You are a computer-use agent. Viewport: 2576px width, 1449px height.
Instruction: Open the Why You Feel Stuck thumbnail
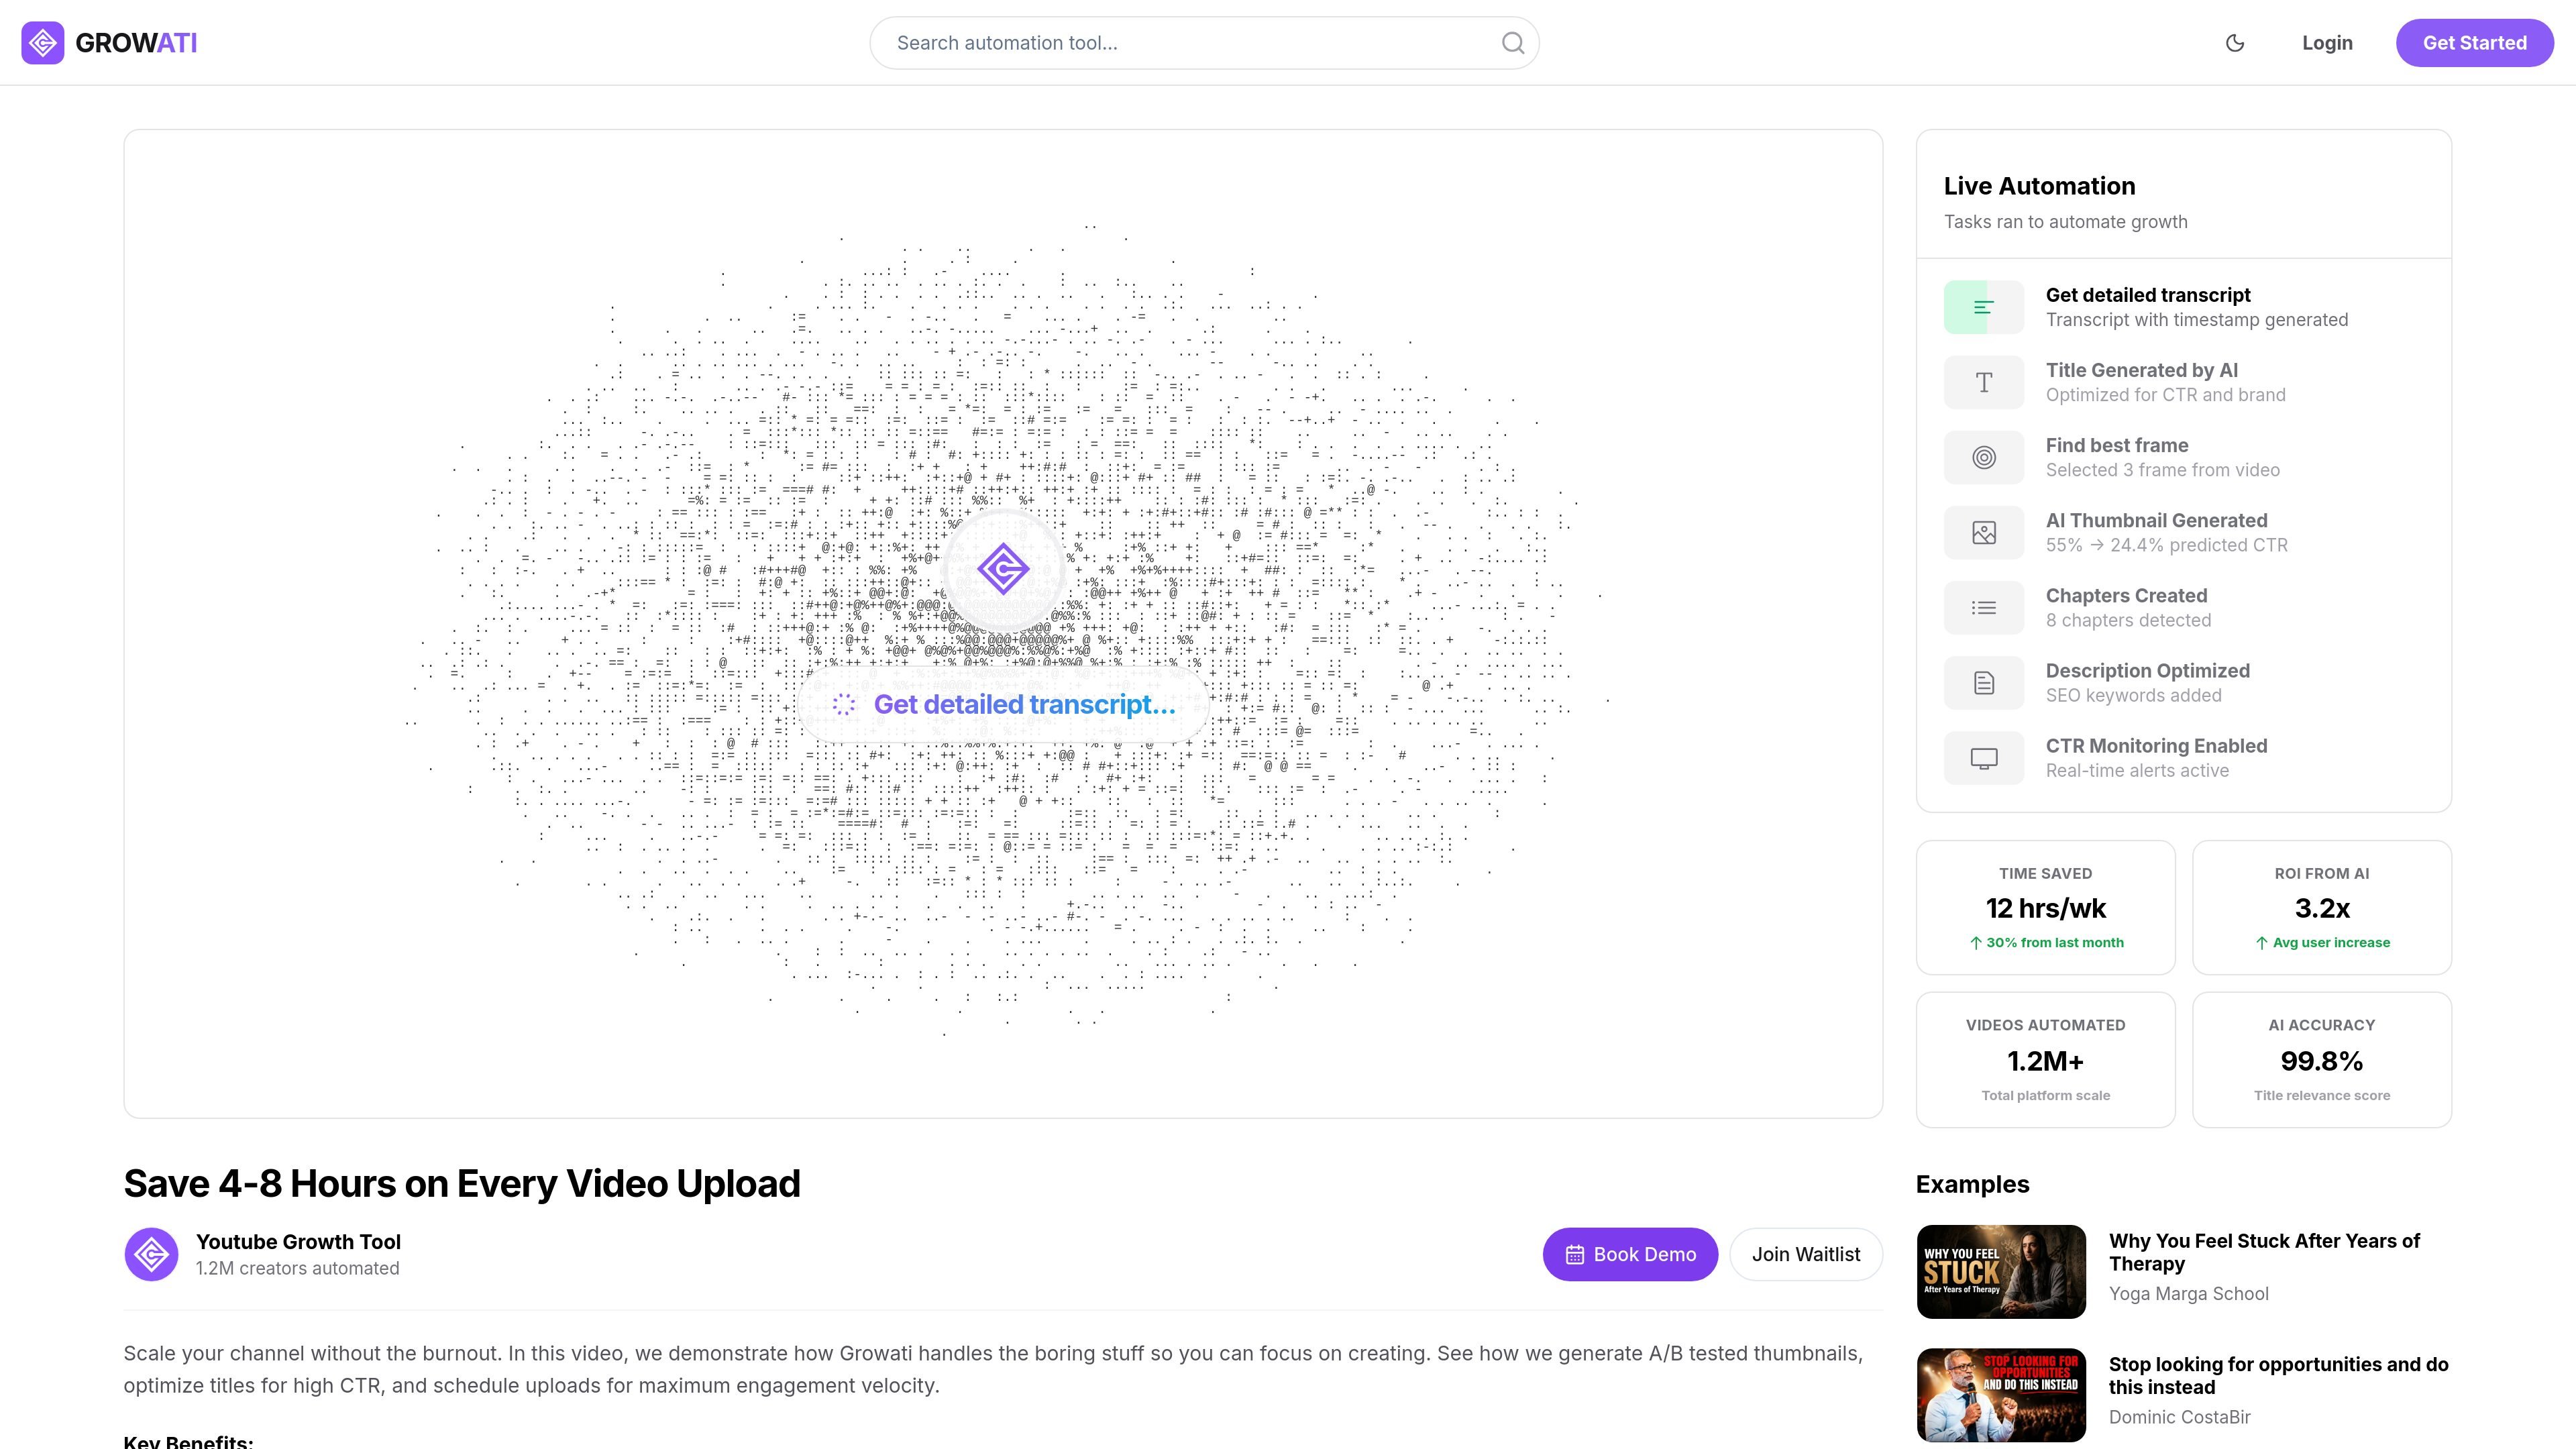[2001, 1272]
